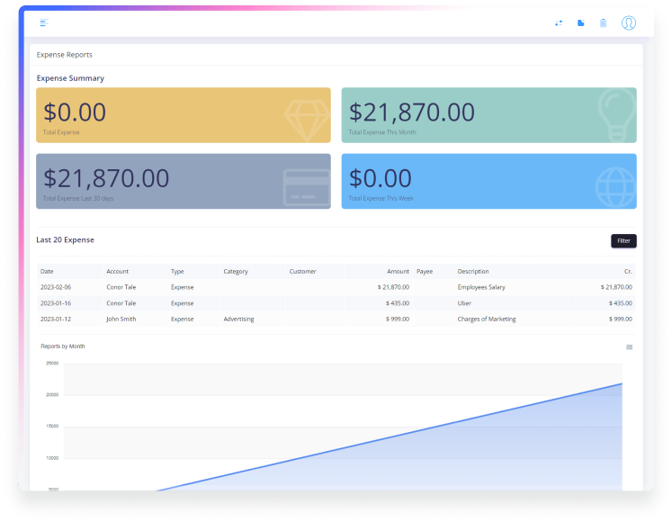This screenshot has height=522, width=672.
Task: Click the sparkle icon in top bar
Action: 559,23
